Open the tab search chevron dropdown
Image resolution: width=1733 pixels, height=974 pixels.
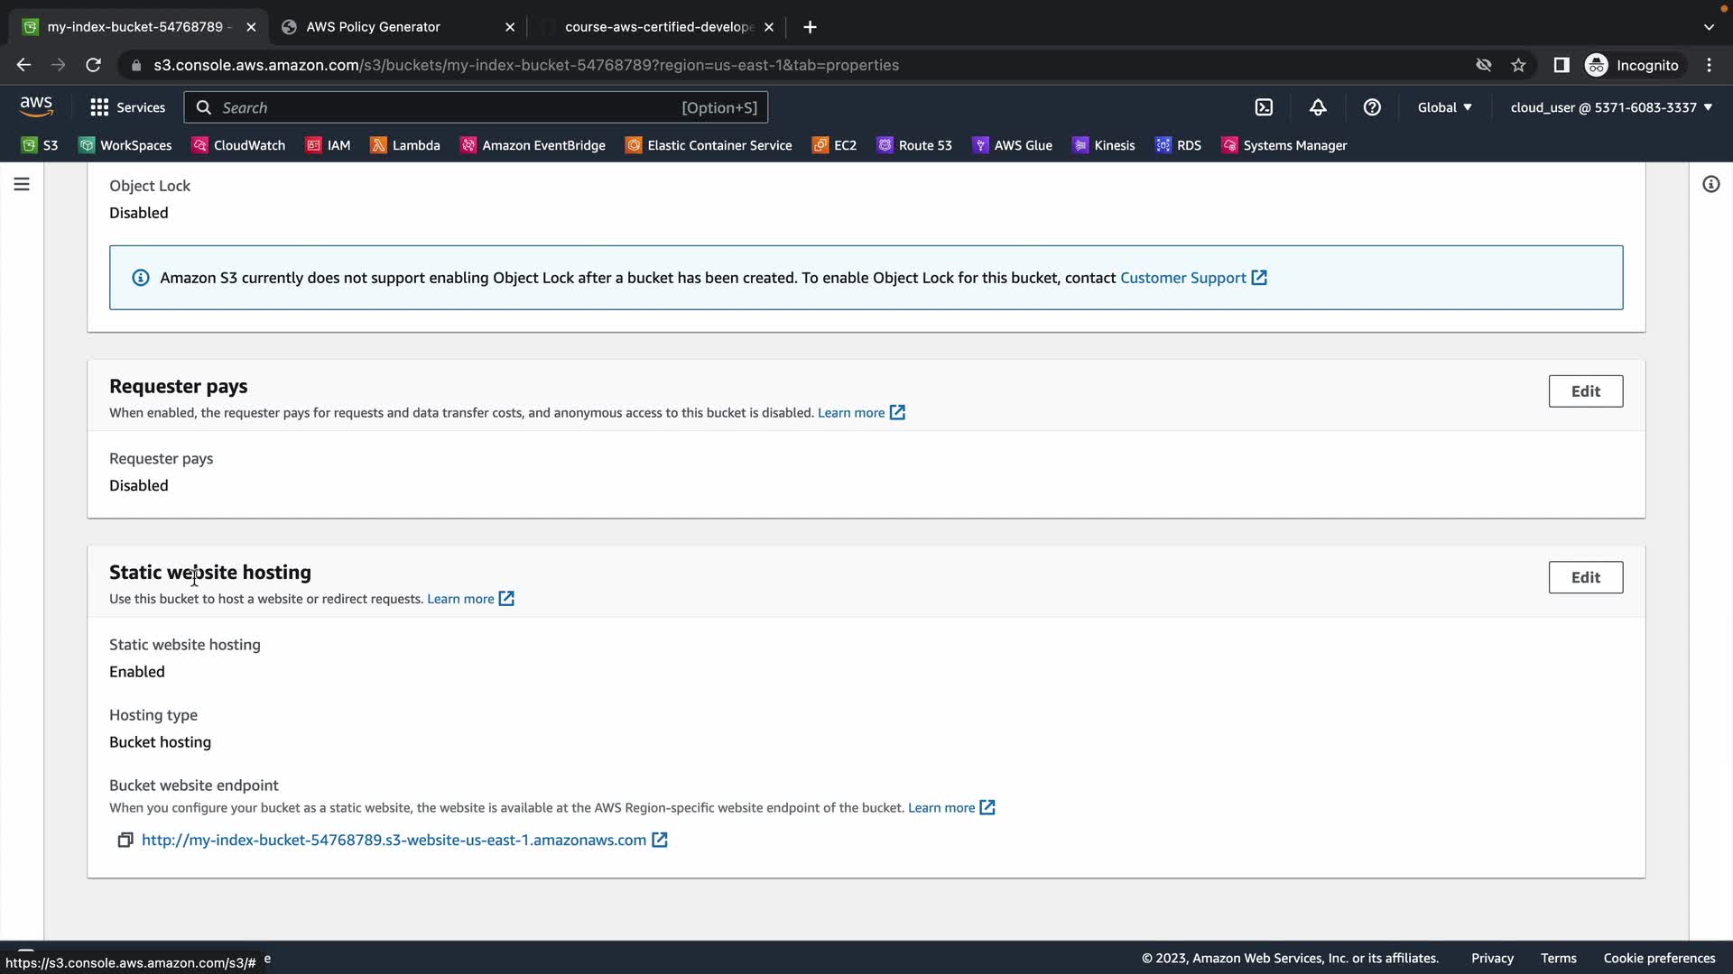tap(1709, 27)
